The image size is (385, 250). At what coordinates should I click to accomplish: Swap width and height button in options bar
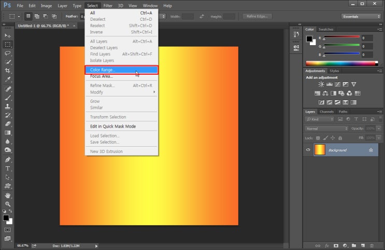coord(202,17)
